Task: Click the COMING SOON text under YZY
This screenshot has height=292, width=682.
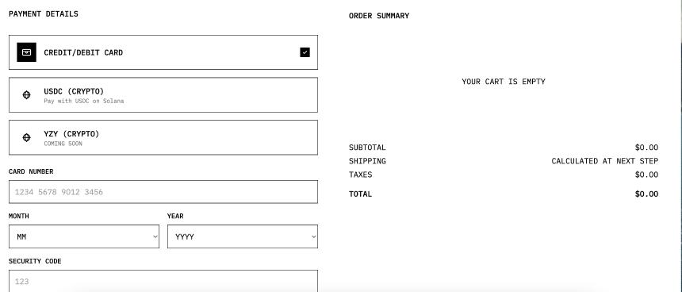Action: 63,144
